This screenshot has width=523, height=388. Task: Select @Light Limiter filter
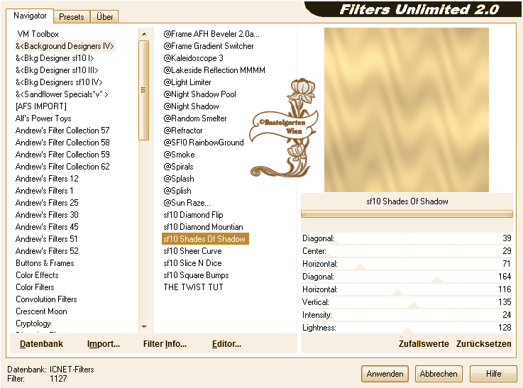click(x=187, y=82)
